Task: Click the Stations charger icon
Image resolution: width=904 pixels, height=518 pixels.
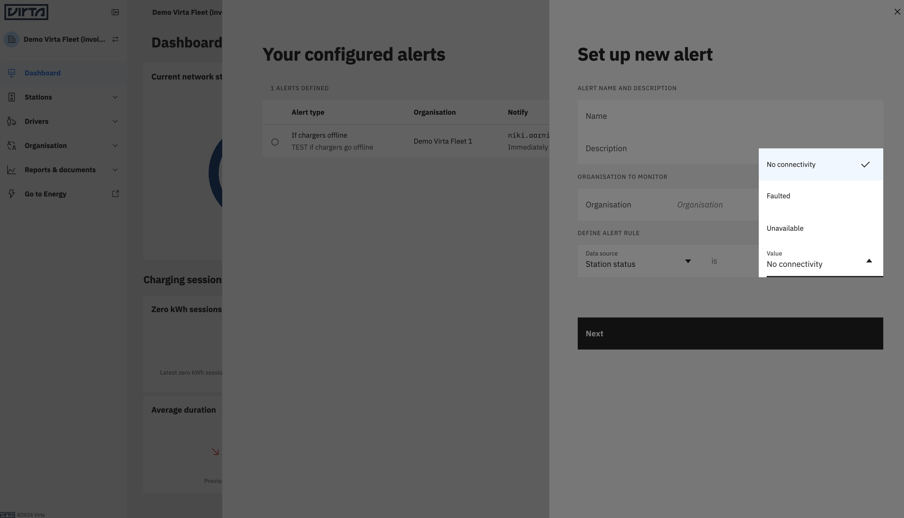Action: click(x=11, y=97)
